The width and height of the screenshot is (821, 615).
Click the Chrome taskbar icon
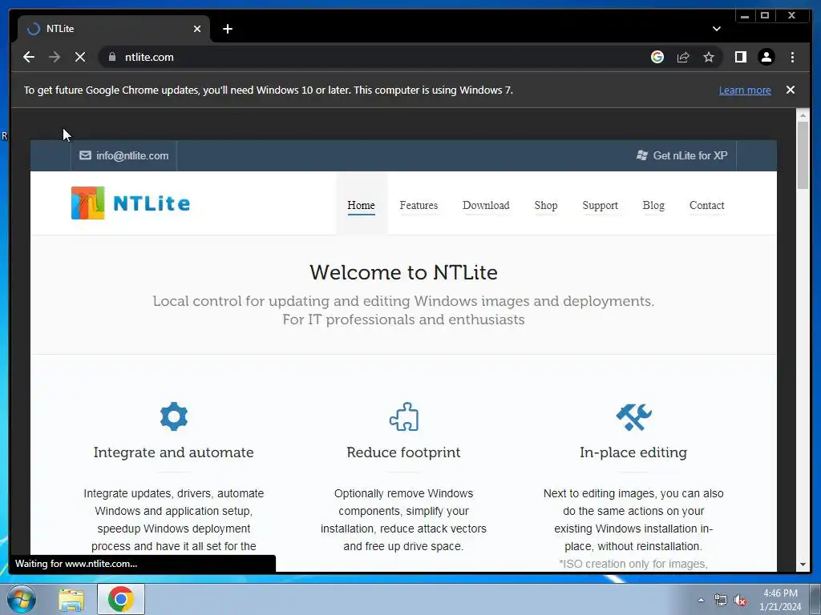pos(121,599)
